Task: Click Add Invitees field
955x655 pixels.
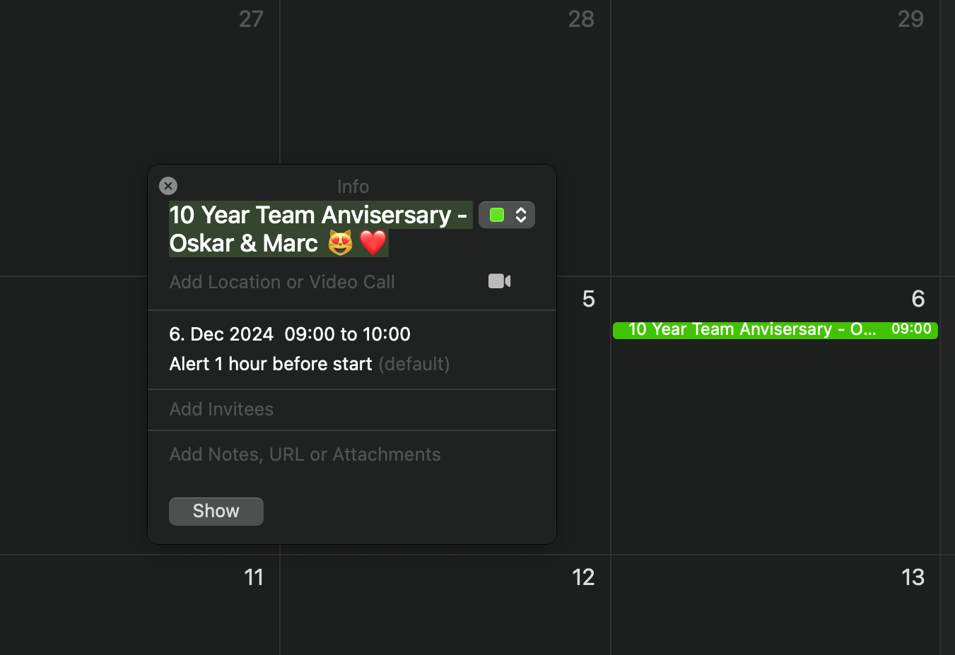Action: point(221,409)
